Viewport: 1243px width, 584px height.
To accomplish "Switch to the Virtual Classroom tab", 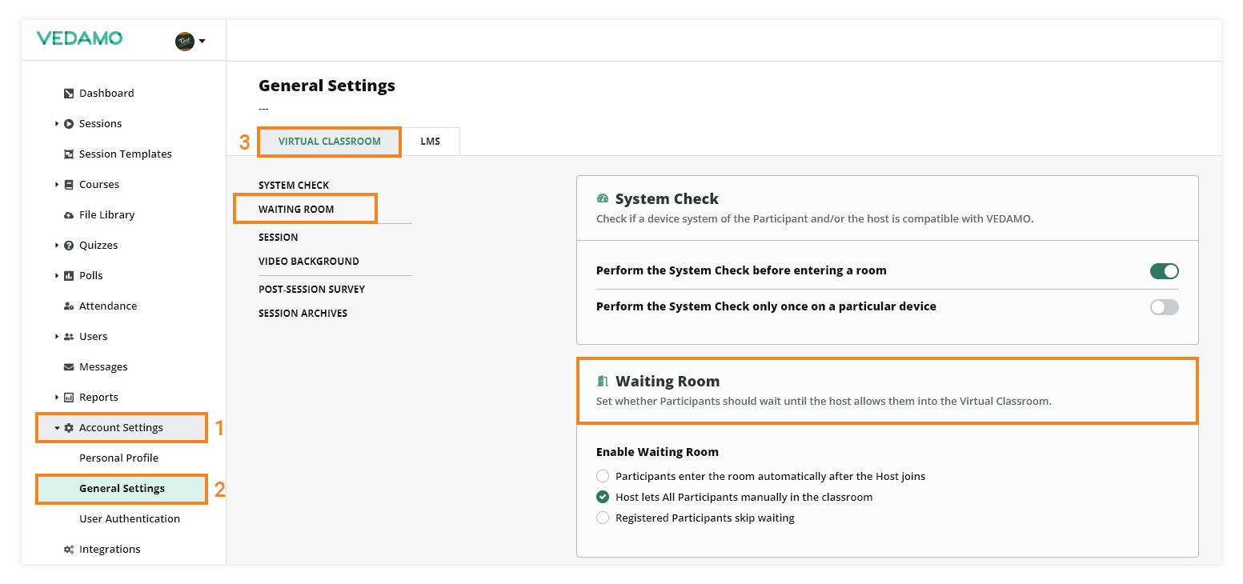I will (330, 142).
